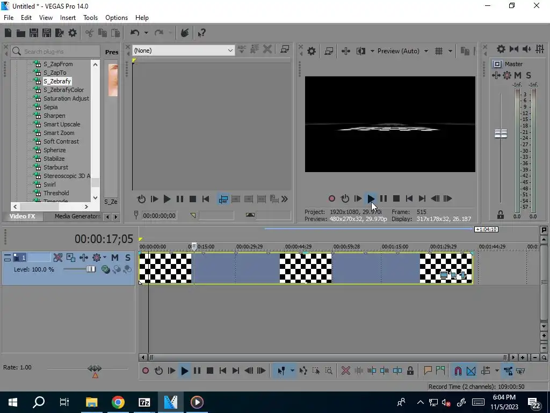The image size is (550, 413).
Task: Switch to the Media Generators tab
Action: coord(77,216)
